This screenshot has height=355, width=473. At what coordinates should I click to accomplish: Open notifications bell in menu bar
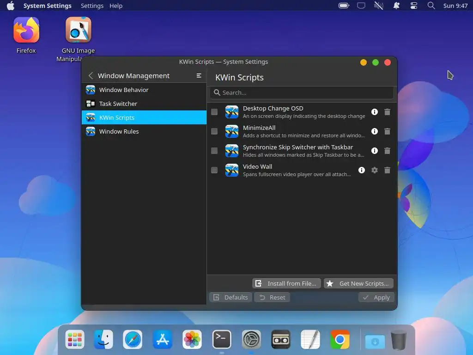pos(396,6)
